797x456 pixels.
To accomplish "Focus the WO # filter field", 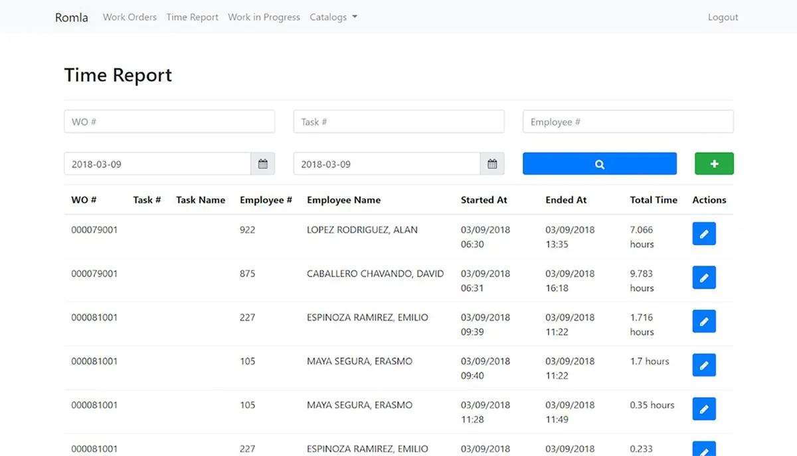I will pos(169,122).
